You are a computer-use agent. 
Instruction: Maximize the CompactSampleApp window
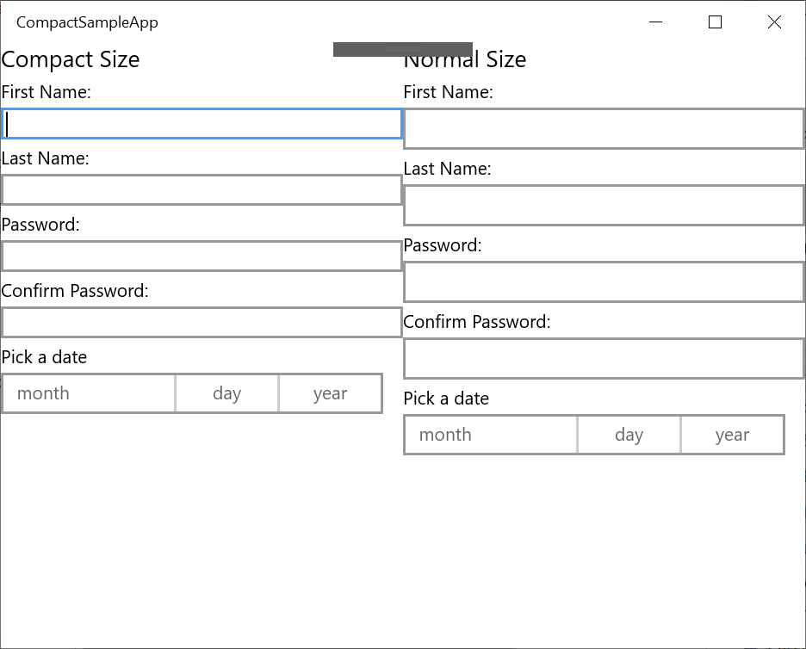pos(715,22)
